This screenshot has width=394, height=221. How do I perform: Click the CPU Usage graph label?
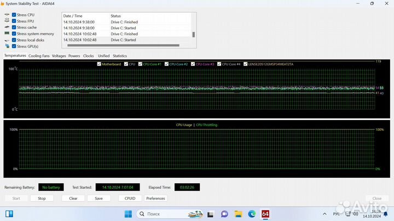(184, 125)
